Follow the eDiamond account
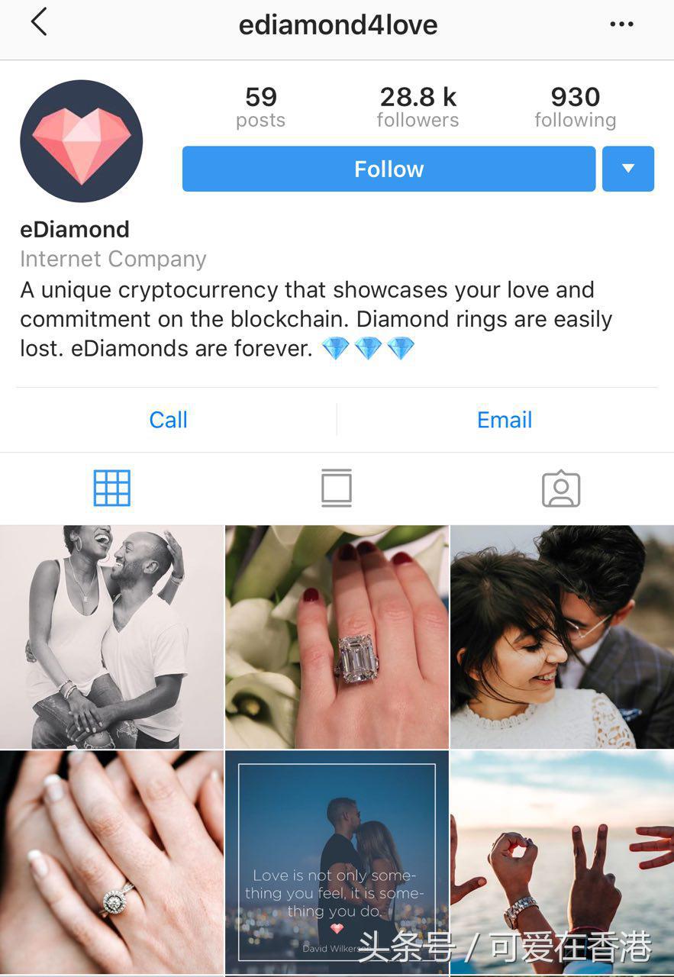This screenshot has width=674, height=977. (x=389, y=169)
